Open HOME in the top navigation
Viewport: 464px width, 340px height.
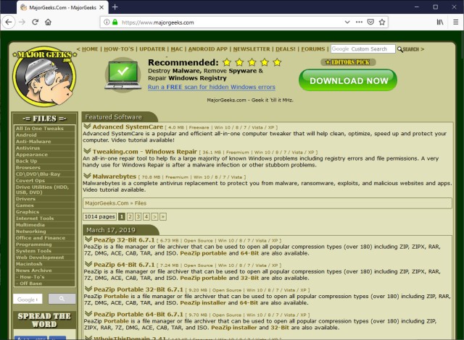click(90, 49)
